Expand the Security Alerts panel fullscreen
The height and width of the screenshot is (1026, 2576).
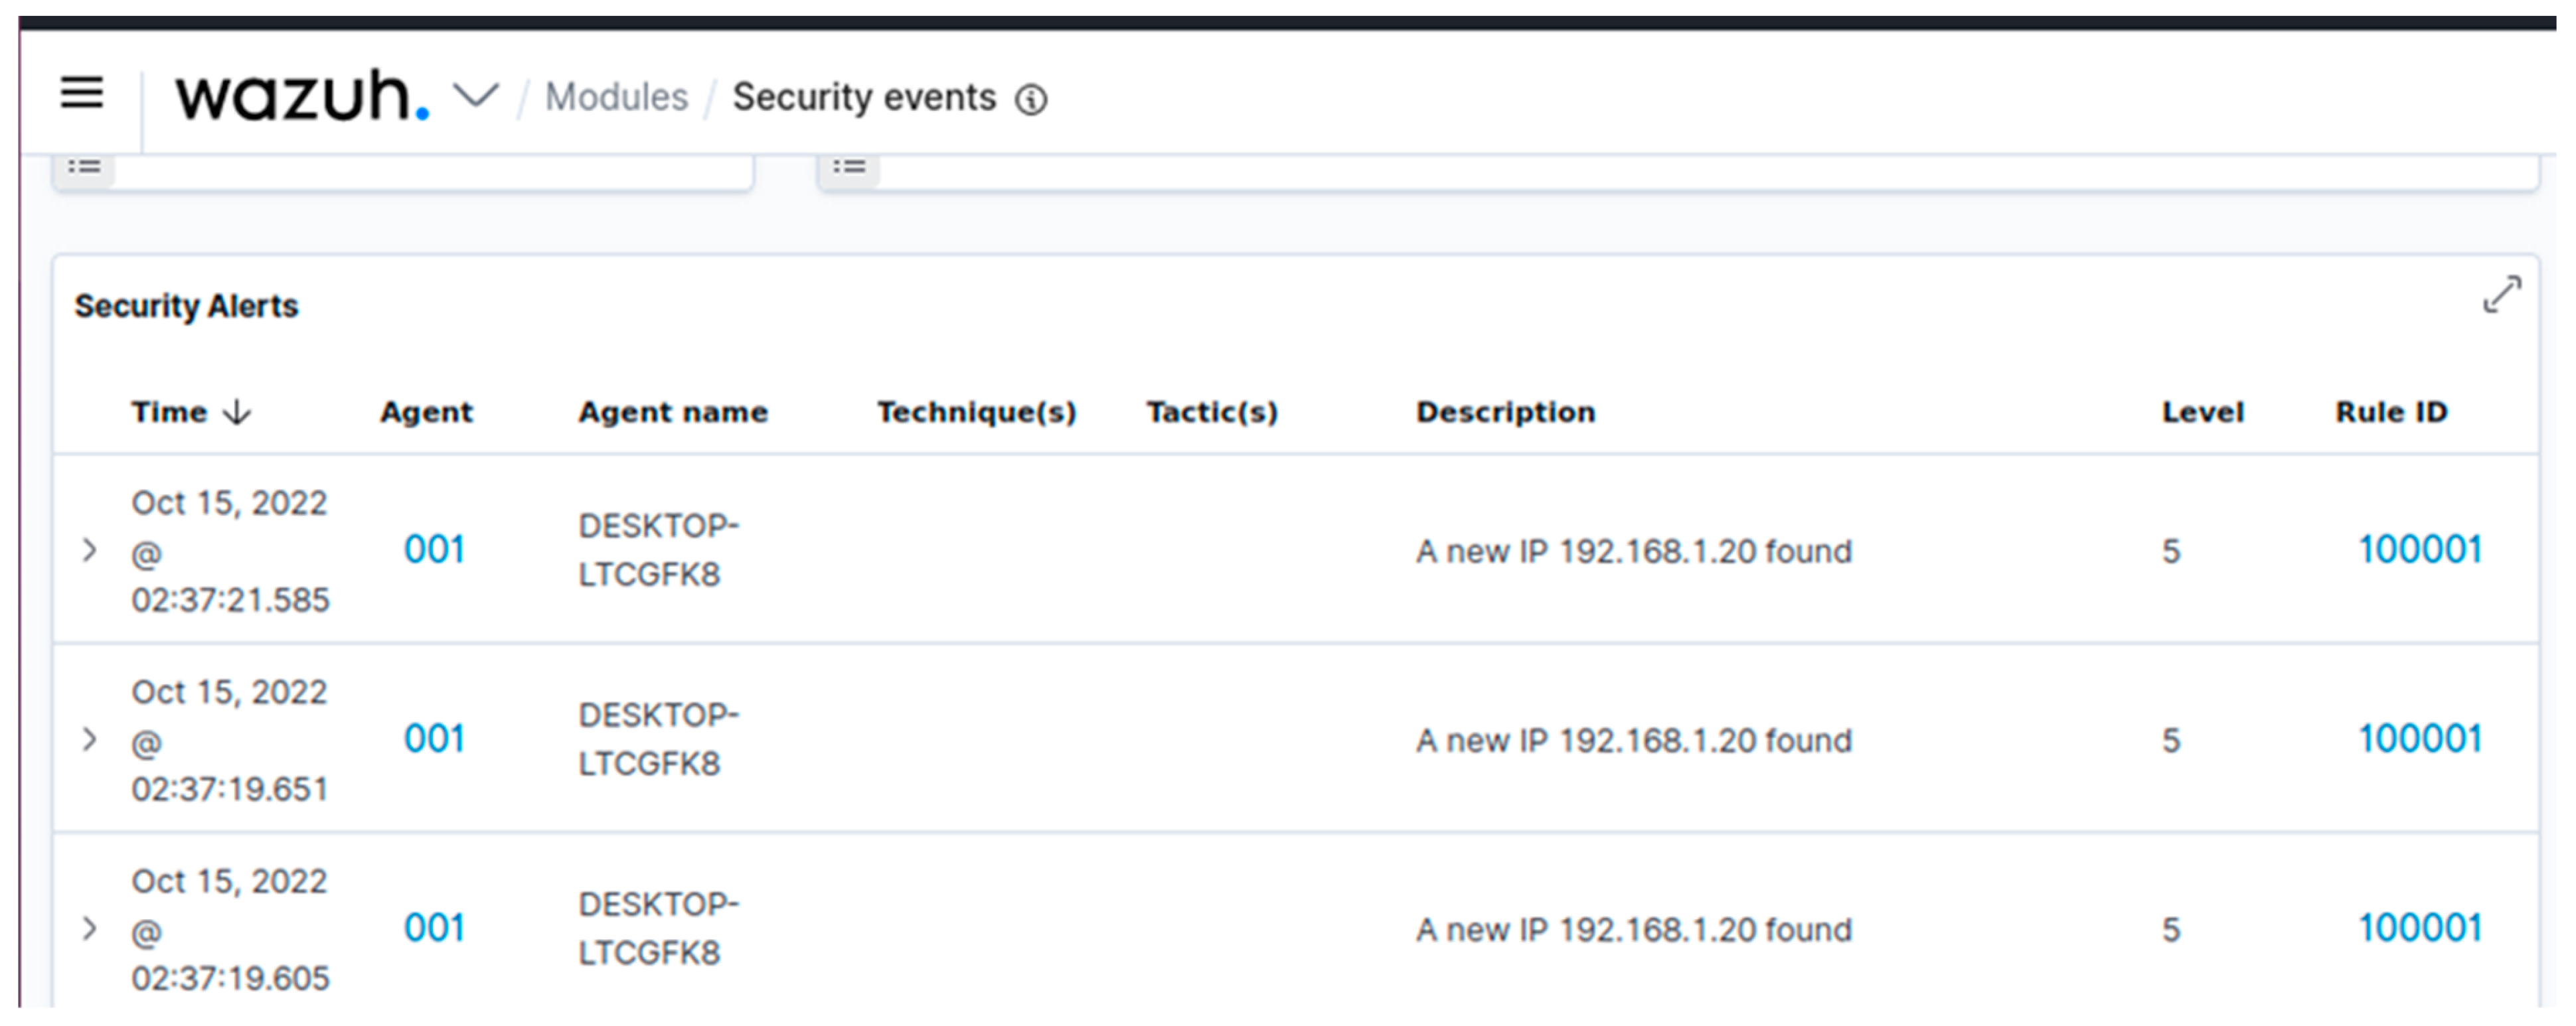tap(2502, 294)
